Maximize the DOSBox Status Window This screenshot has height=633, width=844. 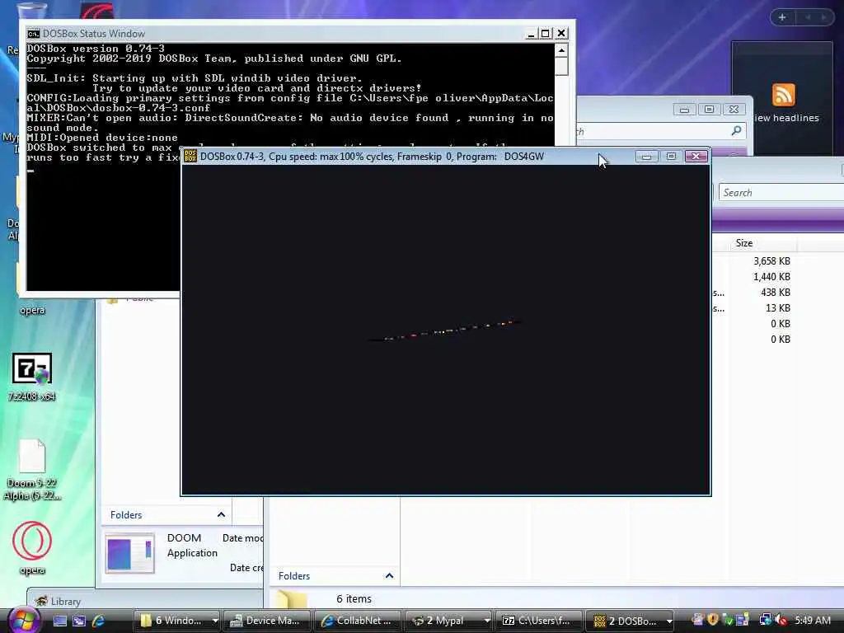tap(546, 33)
